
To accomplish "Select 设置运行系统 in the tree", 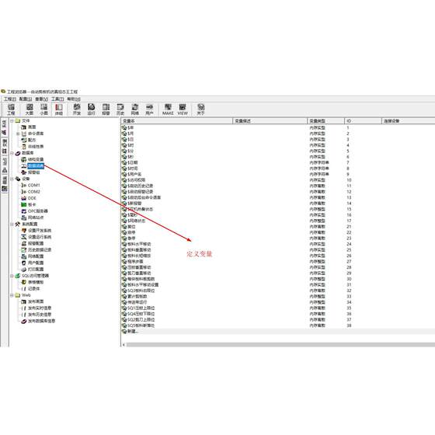I will click(40, 237).
